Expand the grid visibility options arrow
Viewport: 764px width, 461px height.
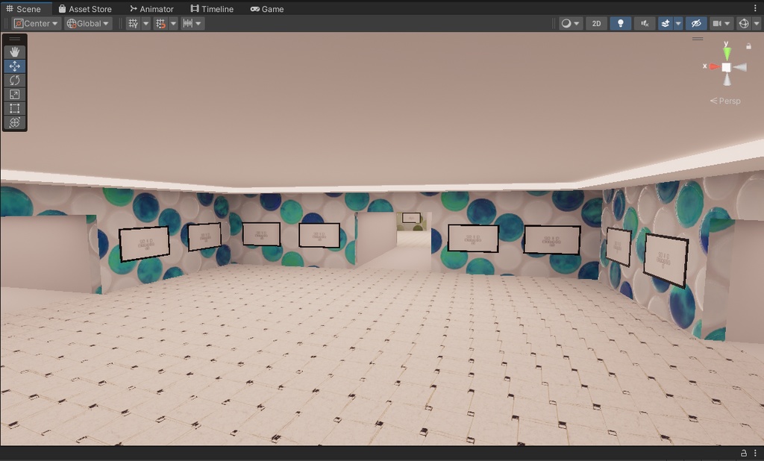(x=145, y=23)
